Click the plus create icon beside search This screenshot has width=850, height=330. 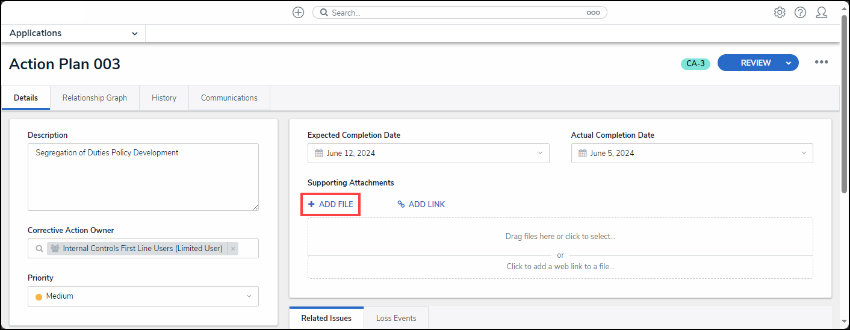click(x=298, y=13)
